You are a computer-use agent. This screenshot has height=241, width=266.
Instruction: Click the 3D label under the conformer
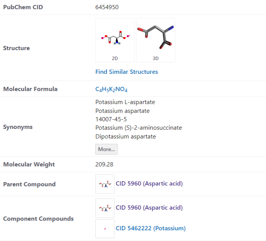click(x=155, y=59)
